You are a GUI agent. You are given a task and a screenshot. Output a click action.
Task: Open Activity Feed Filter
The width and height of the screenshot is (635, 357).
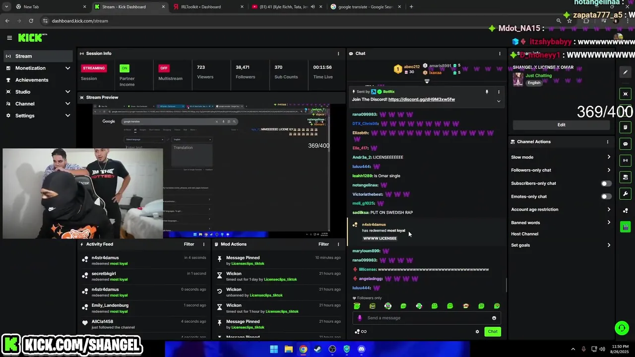189,244
